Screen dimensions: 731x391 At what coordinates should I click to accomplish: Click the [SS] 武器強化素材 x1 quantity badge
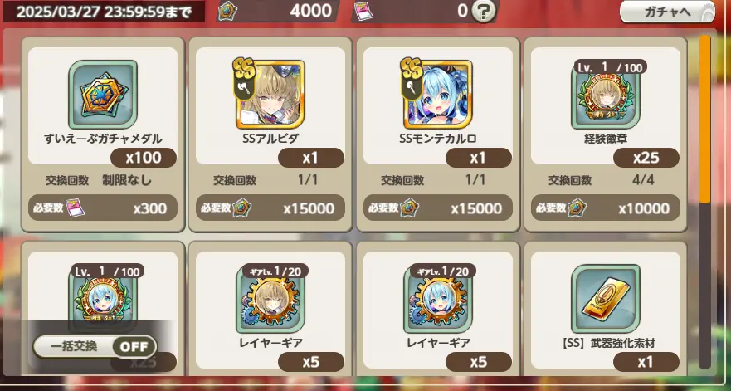[x=646, y=362]
